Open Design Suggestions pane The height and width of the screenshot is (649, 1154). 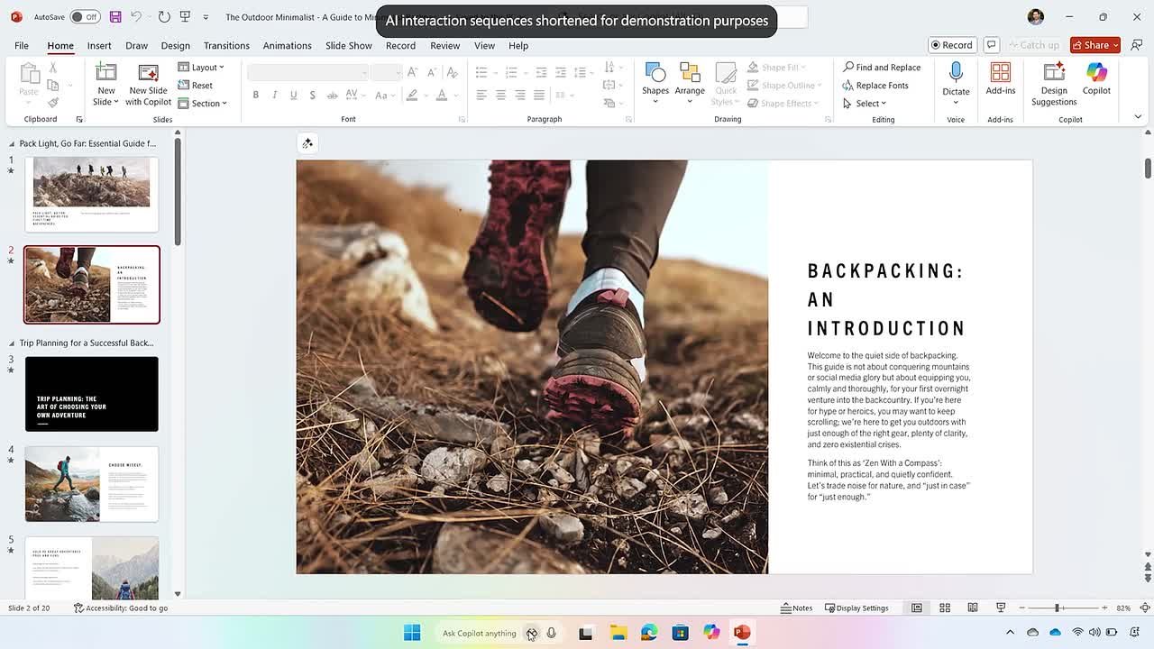1053,84
